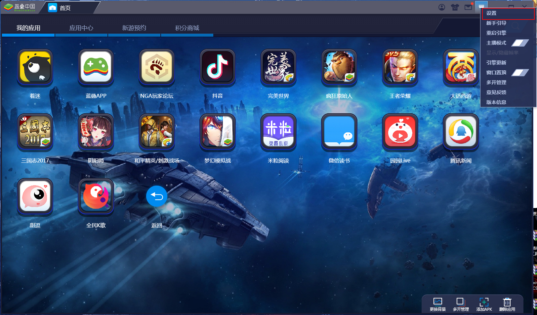Open the 抖音 app
This screenshot has height=315, width=537.
(218, 67)
